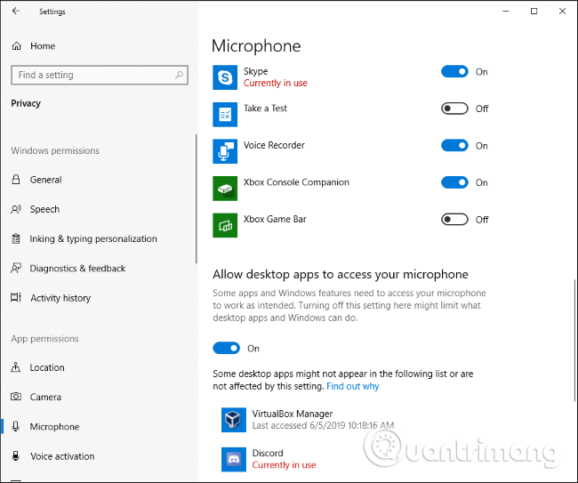Image resolution: width=578 pixels, height=483 pixels.
Task: Click Discord's Currently in use status
Action: [284, 465]
